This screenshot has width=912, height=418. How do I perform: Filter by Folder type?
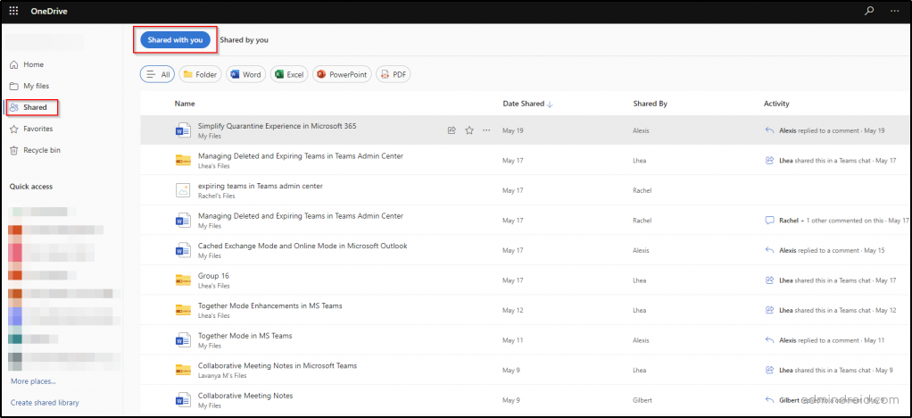point(200,74)
